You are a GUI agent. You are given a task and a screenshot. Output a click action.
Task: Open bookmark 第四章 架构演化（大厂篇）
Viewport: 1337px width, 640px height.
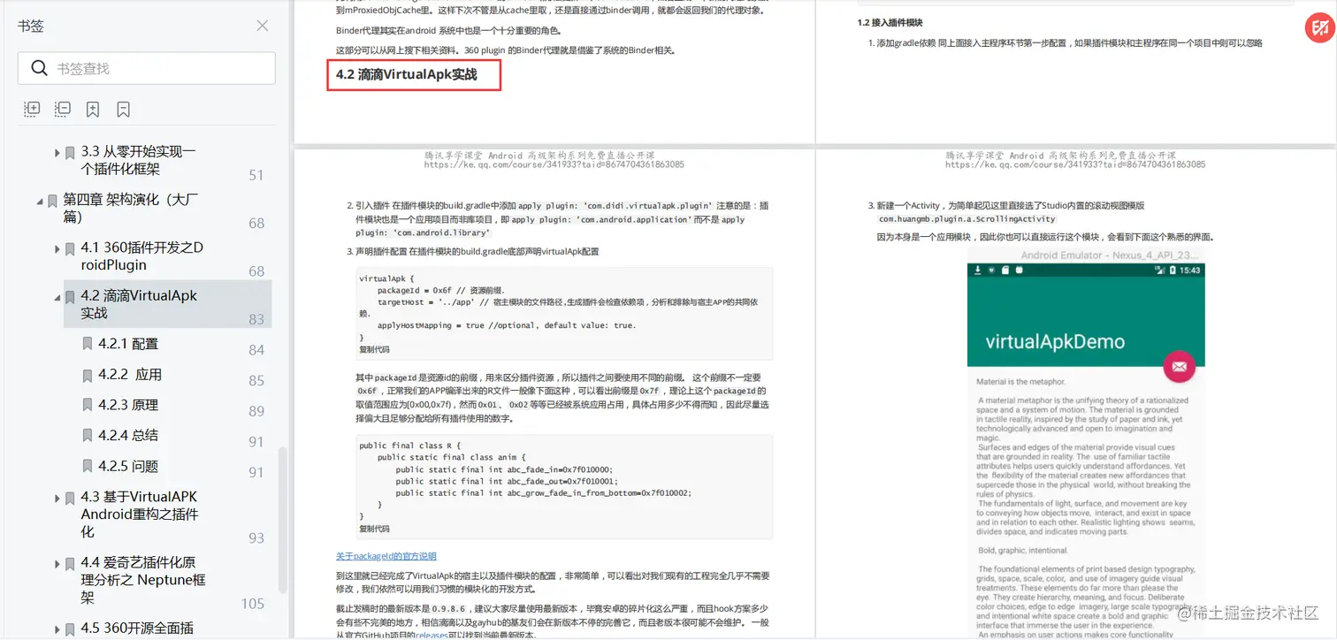(x=131, y=208)
